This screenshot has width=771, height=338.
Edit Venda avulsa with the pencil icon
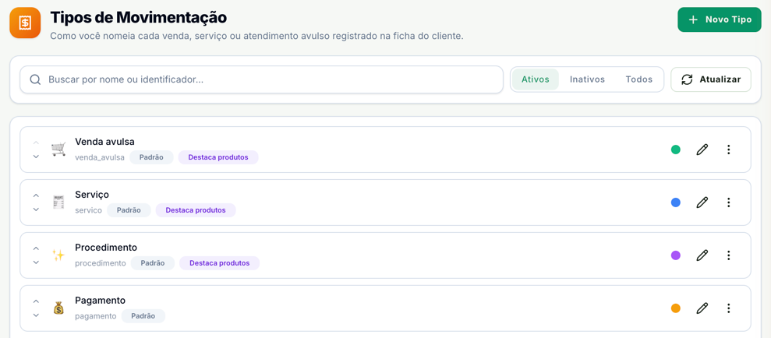click(x=702, y=150)
